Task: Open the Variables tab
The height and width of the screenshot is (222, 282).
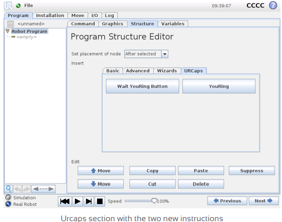Action: (173, 24)
